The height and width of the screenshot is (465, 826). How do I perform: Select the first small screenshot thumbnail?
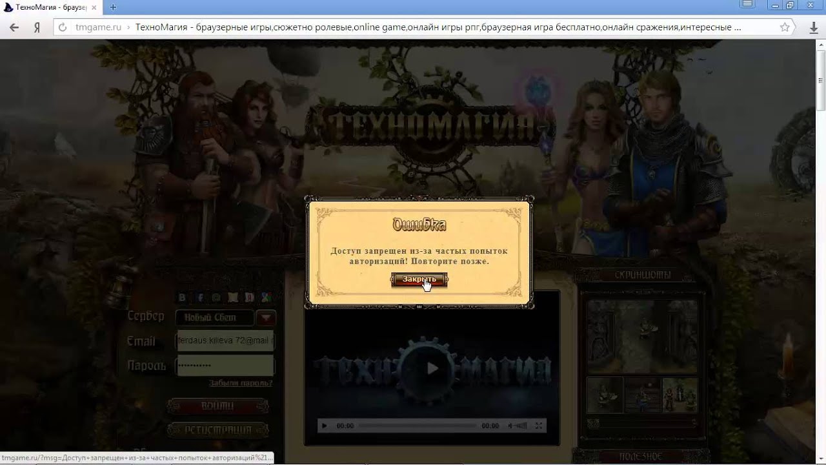coord(605,395)
